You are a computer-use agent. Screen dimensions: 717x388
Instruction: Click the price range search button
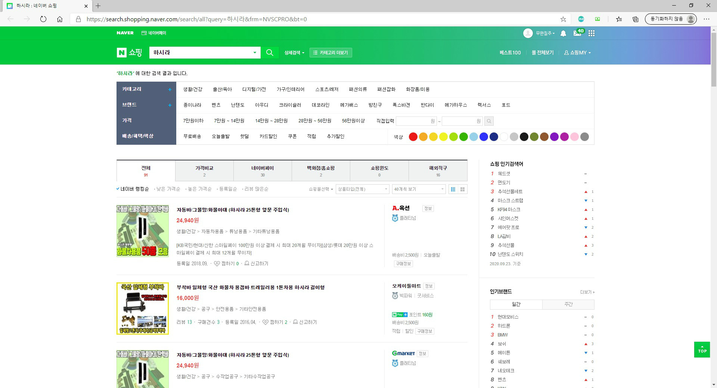tap(489, 121)
